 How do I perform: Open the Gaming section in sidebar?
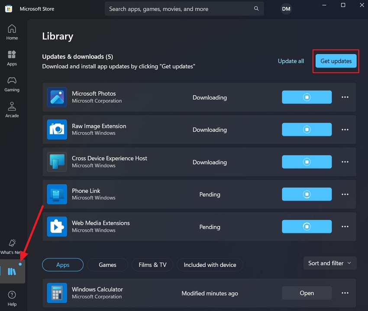click(x=12, y=84)
